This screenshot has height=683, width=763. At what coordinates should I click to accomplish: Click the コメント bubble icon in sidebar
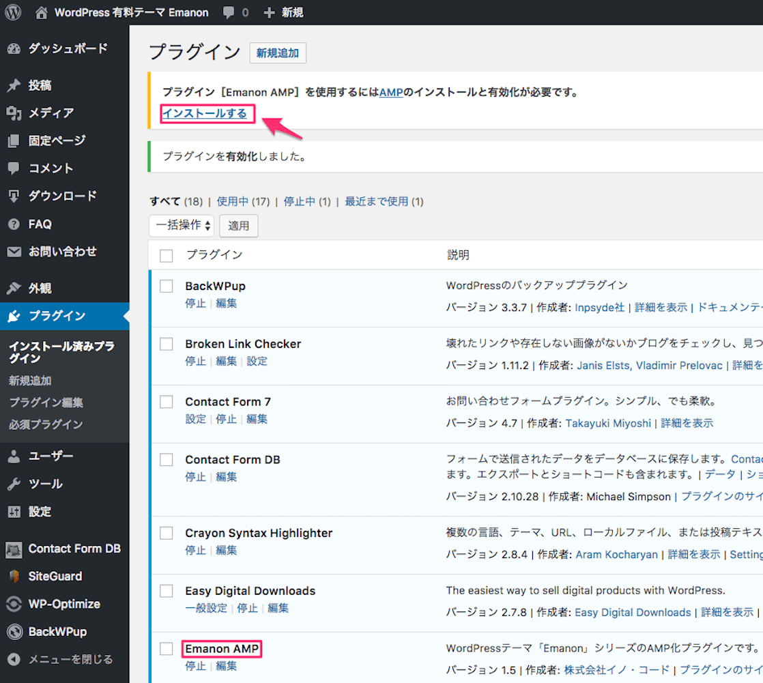14,169
